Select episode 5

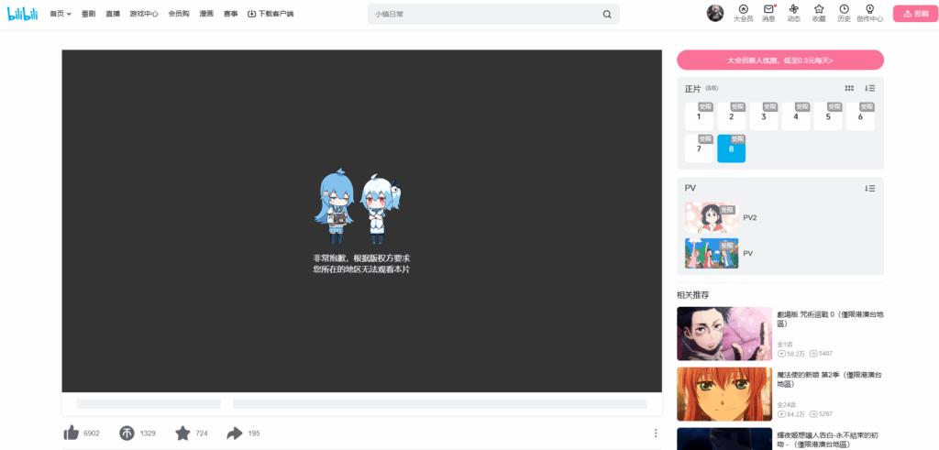pyautogui.click(x=828, y=116)
